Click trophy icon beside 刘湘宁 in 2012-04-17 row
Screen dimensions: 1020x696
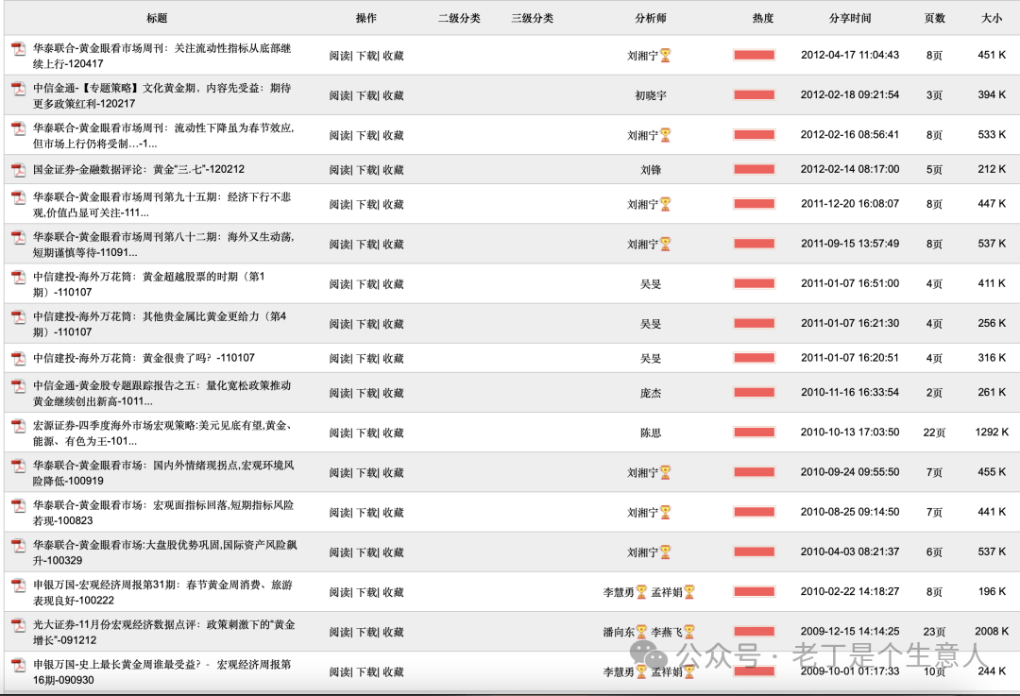pos(666,56)
